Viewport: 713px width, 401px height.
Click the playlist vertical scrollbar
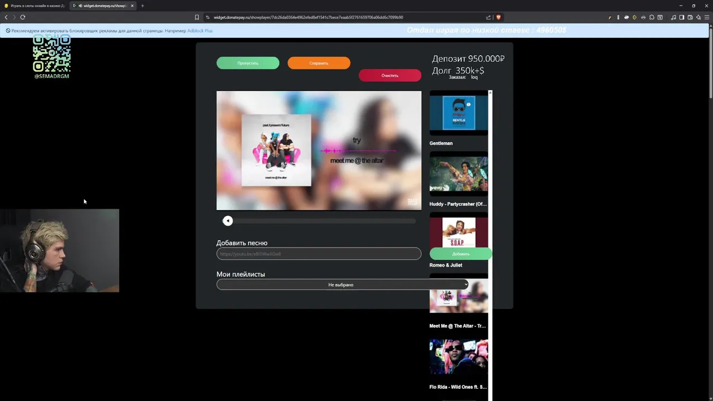coord(490,245)
